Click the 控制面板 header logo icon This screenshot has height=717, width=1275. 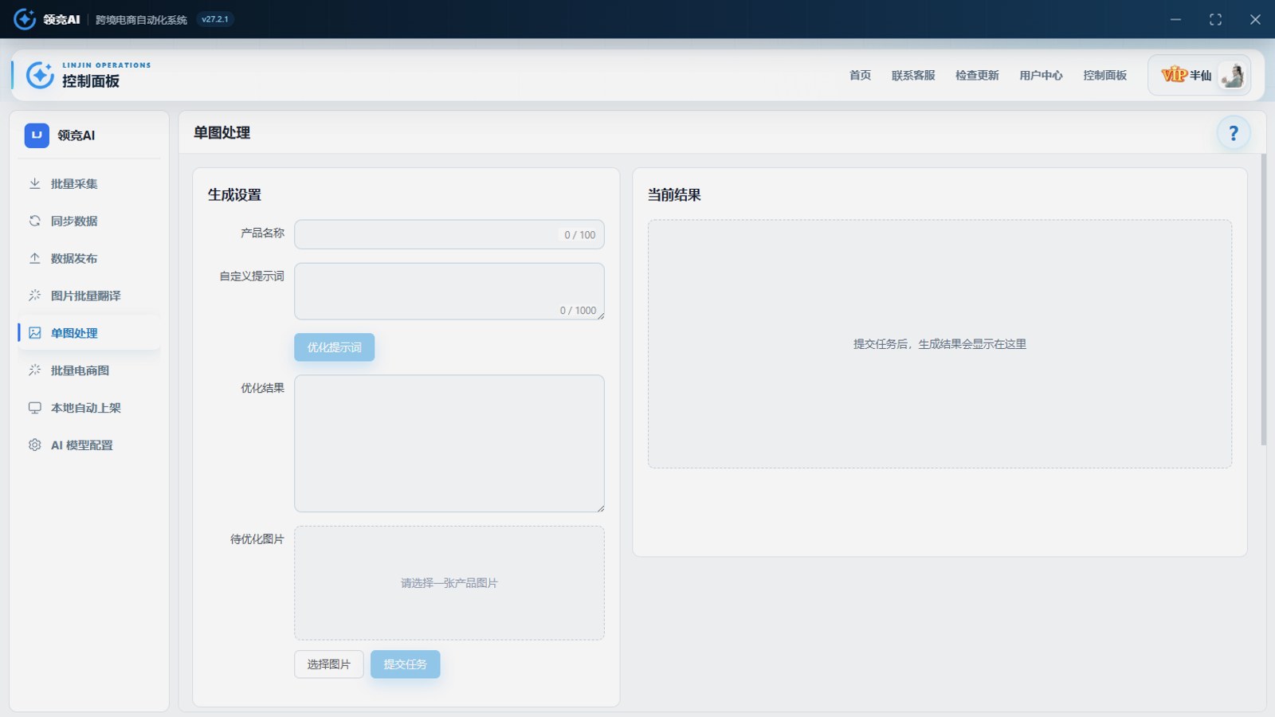point(40,75)
